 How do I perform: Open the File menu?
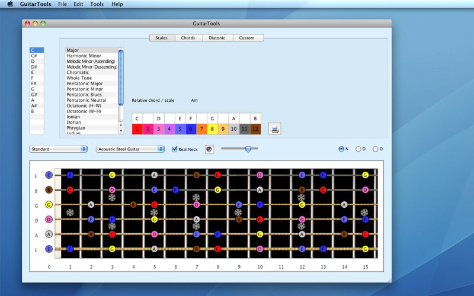[x=62, y=4]
